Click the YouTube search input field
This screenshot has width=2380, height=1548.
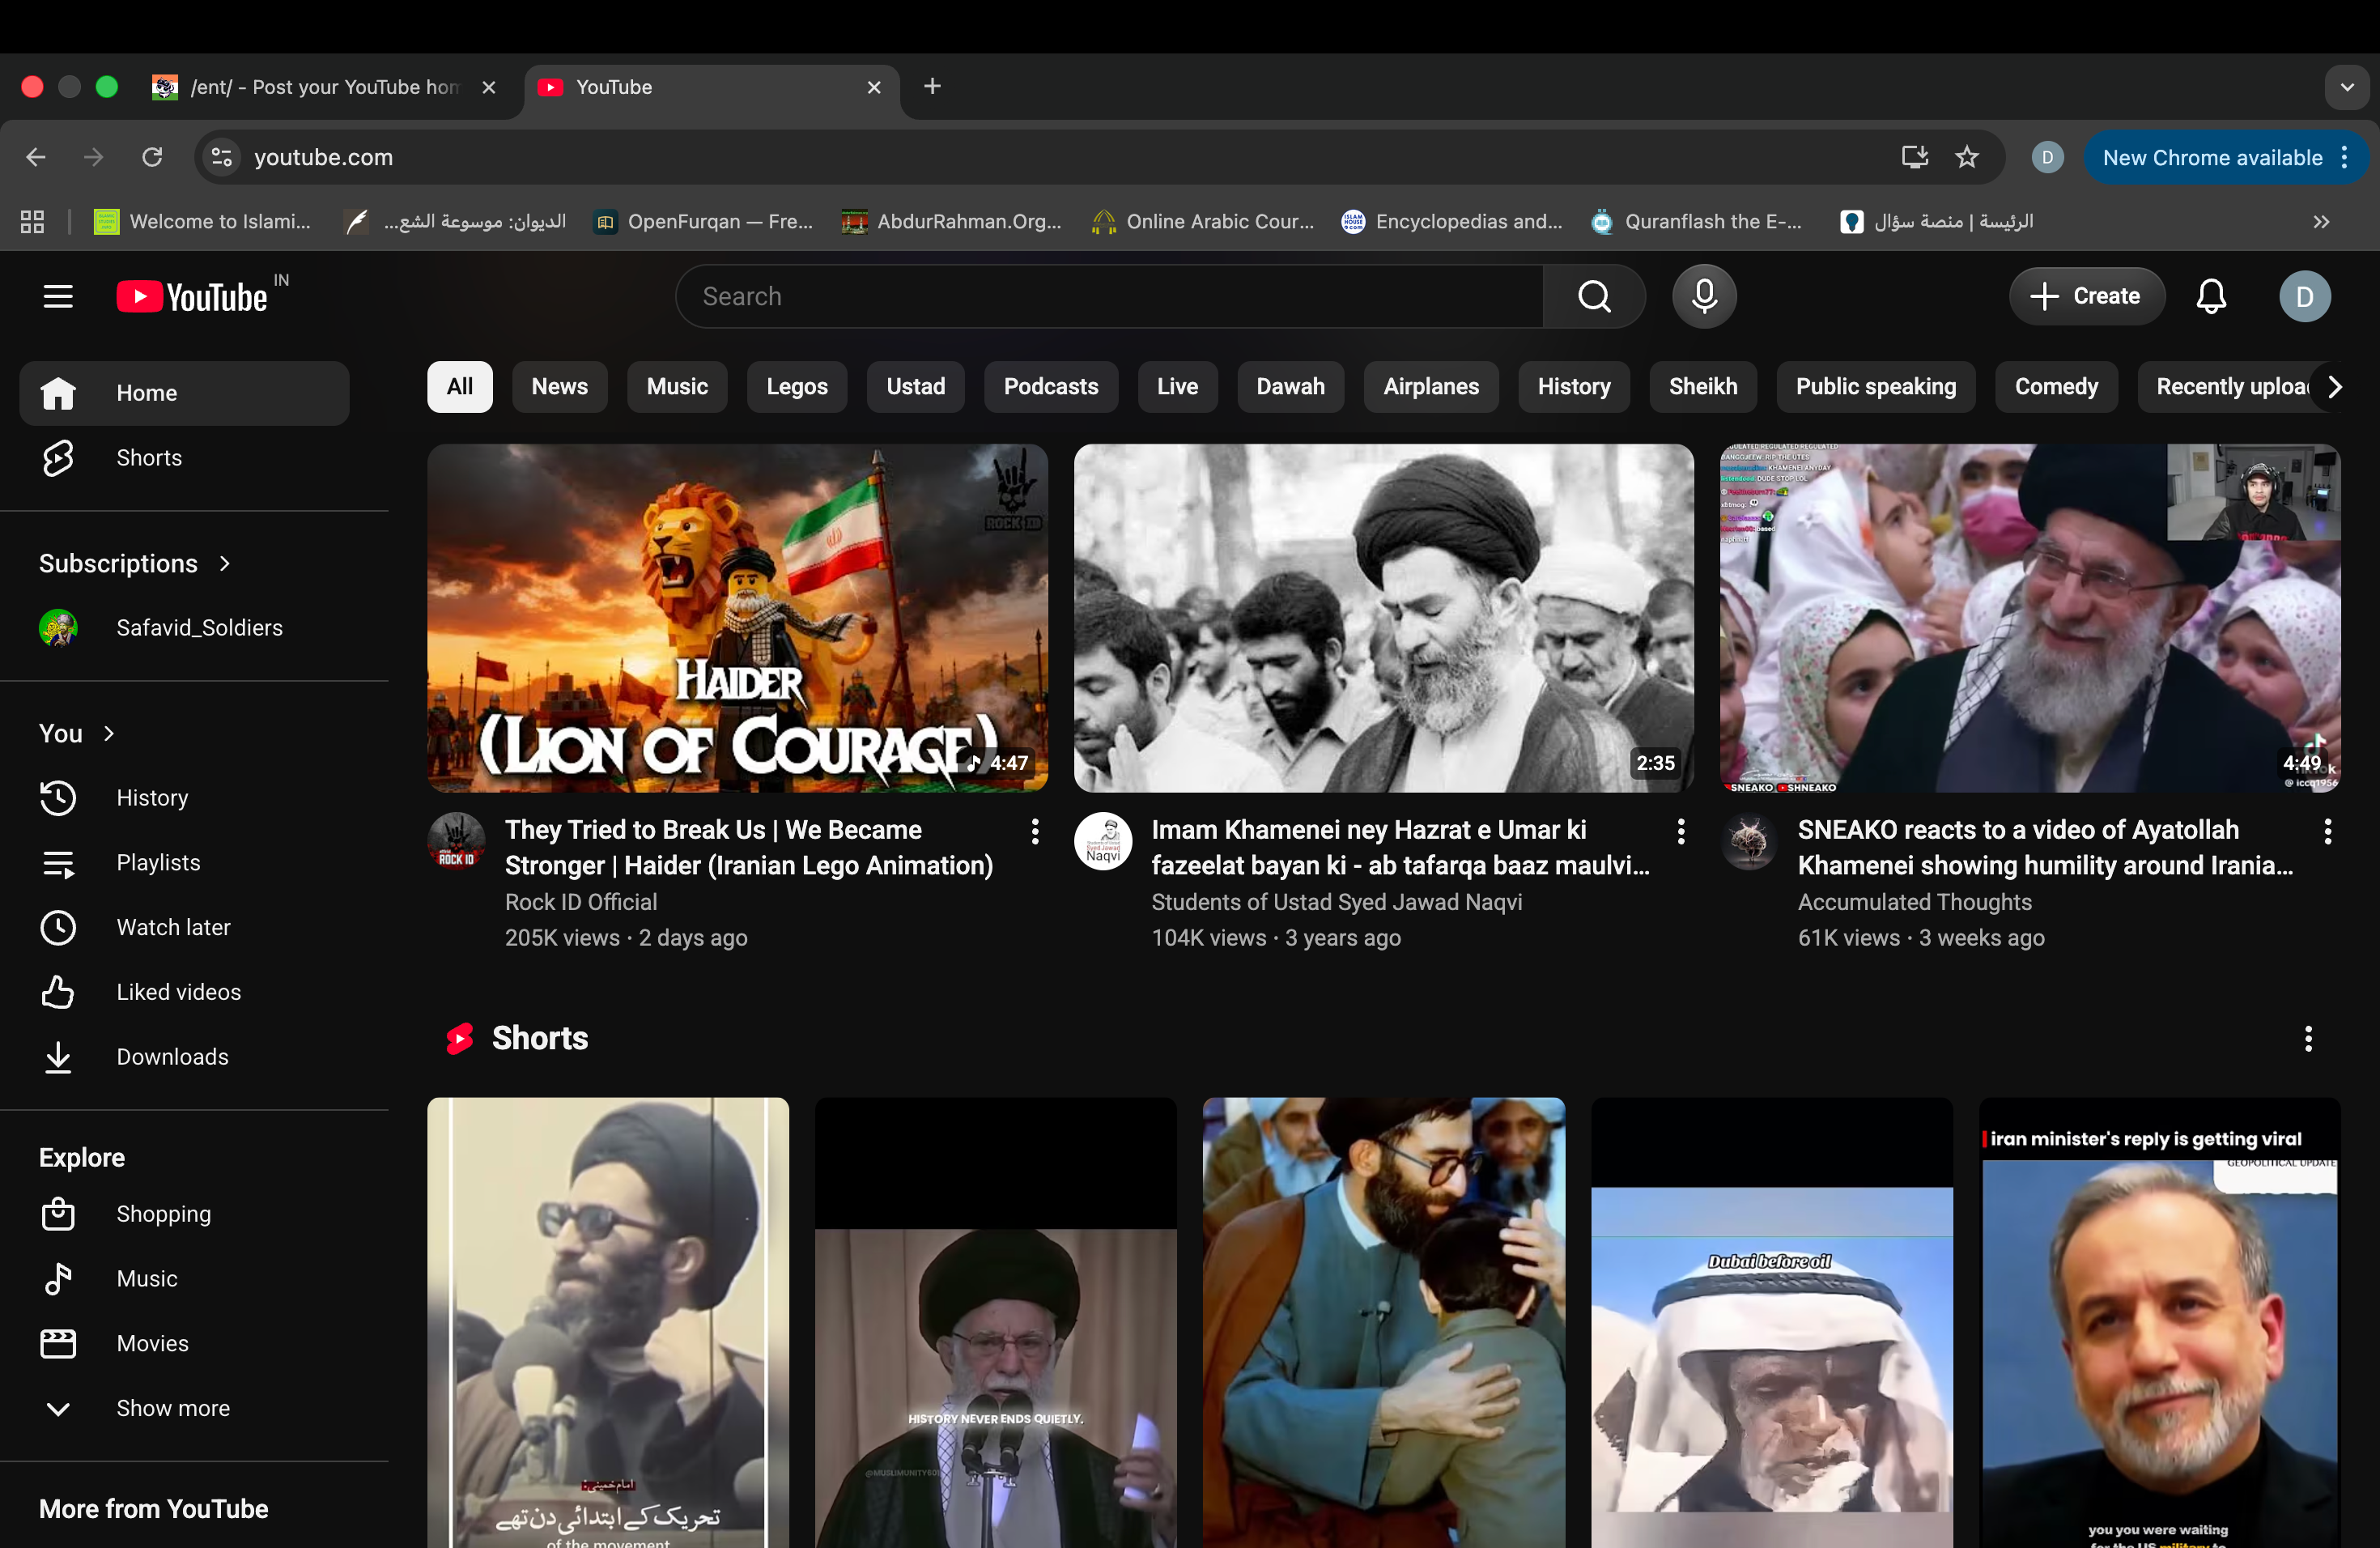coord(1110,296)
